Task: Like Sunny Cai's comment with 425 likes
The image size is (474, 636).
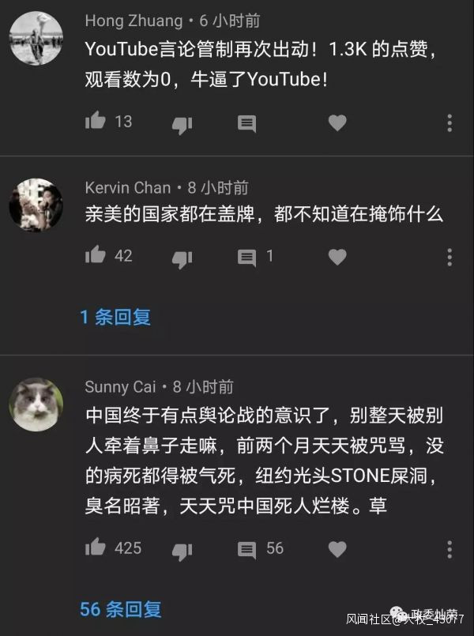Action: click(x=96, y=547)
